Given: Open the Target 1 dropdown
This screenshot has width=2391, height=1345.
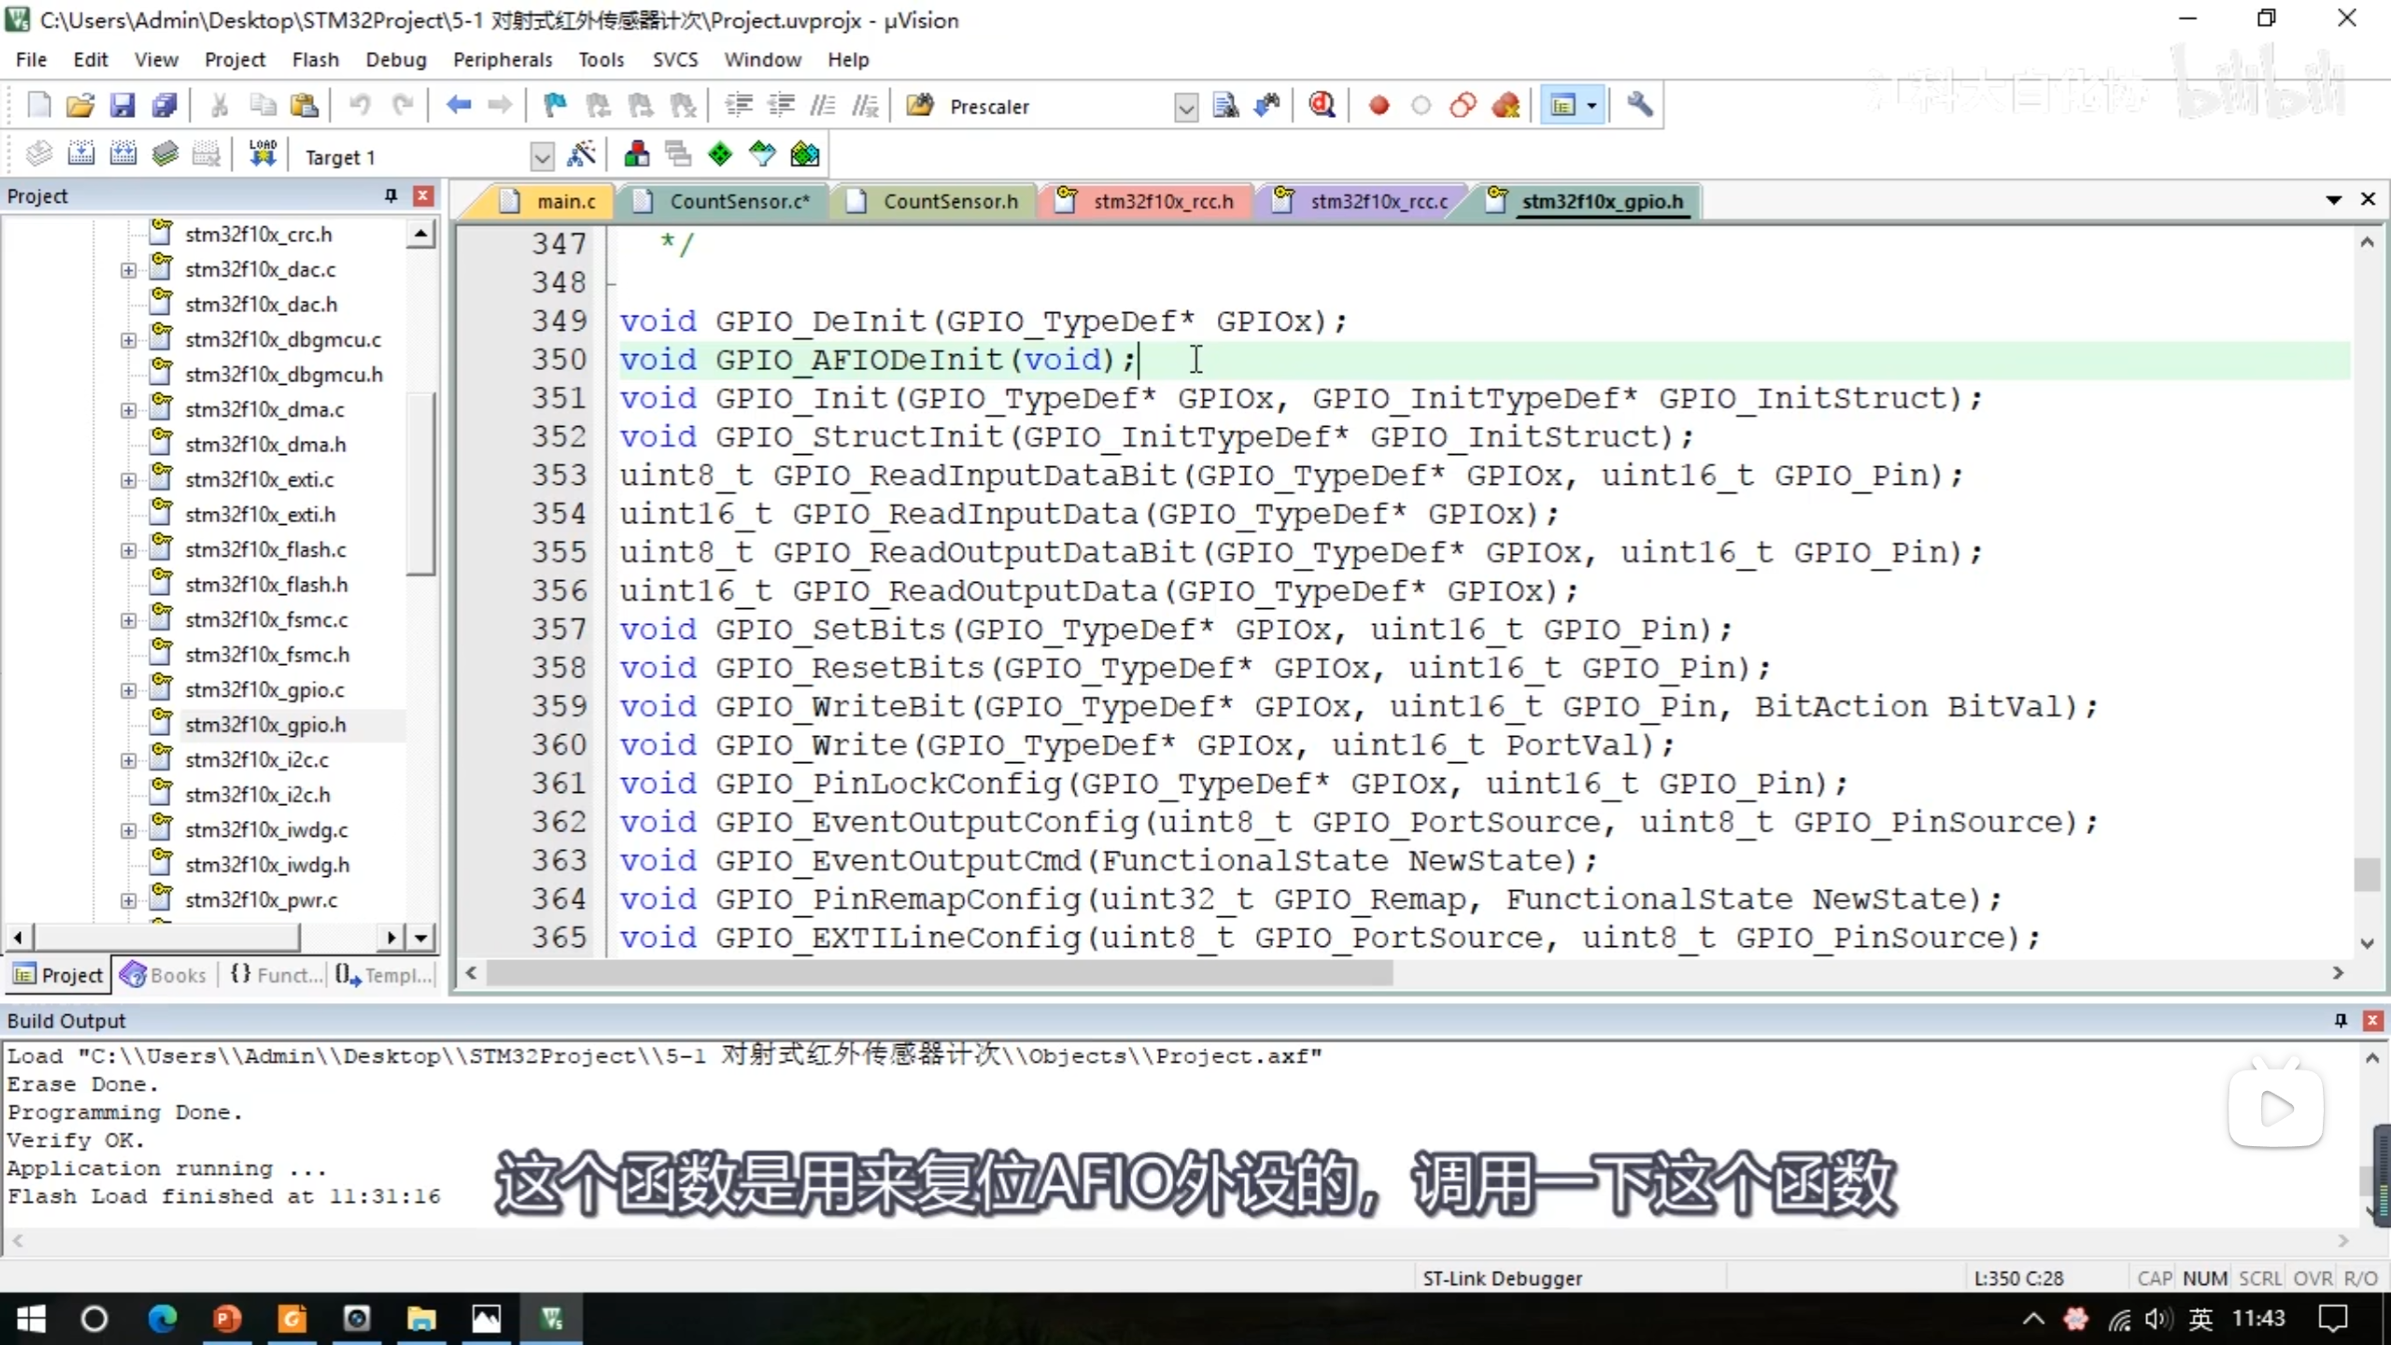Looking at the screenshot, I should [x=541, y=157].
